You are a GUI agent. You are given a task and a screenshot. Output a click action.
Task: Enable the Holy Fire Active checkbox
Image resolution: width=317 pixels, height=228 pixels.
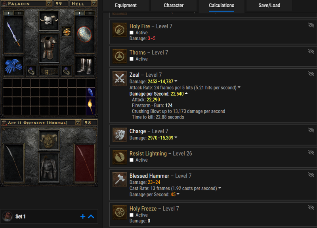(132, 33)
